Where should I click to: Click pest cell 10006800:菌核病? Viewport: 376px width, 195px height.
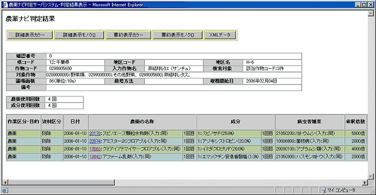309,141
